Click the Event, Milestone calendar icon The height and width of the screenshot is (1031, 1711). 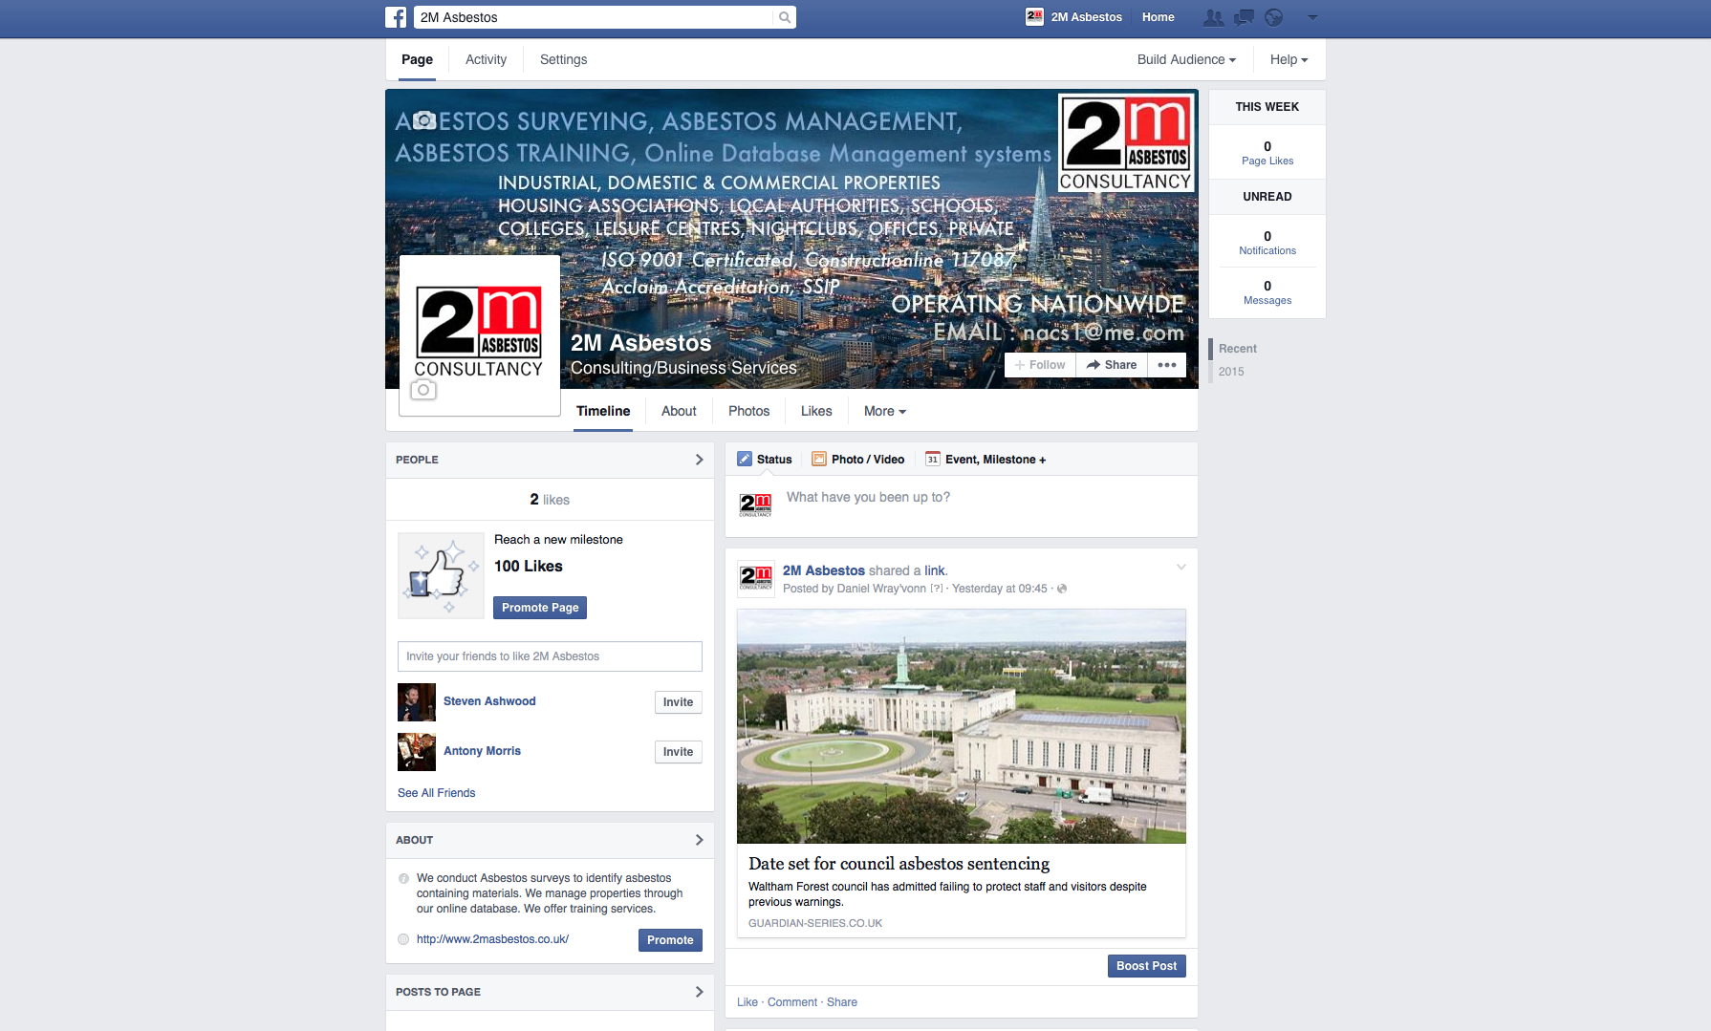(x=933, y=460)
